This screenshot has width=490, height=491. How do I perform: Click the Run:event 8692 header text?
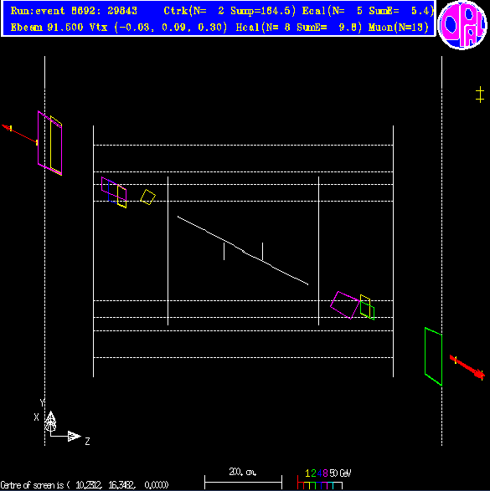coord(74,11)
